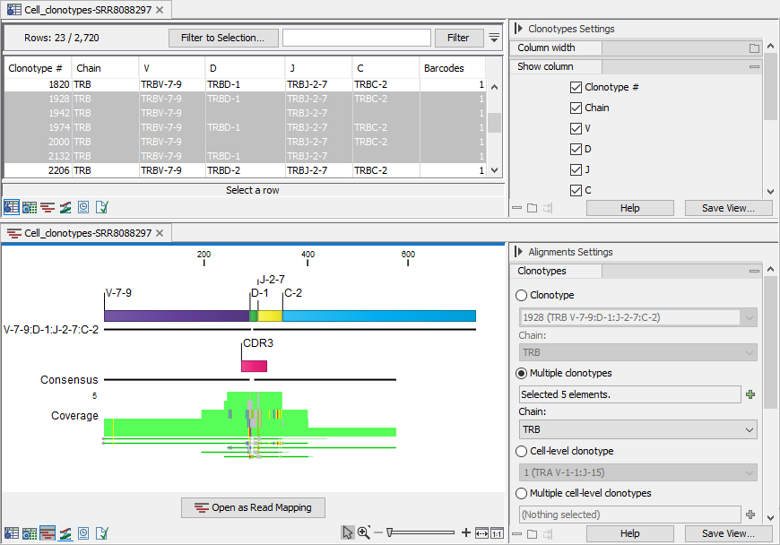This screenshot has height=545, width=780.
Task: Click the show history icon
Action: [82, 532]
